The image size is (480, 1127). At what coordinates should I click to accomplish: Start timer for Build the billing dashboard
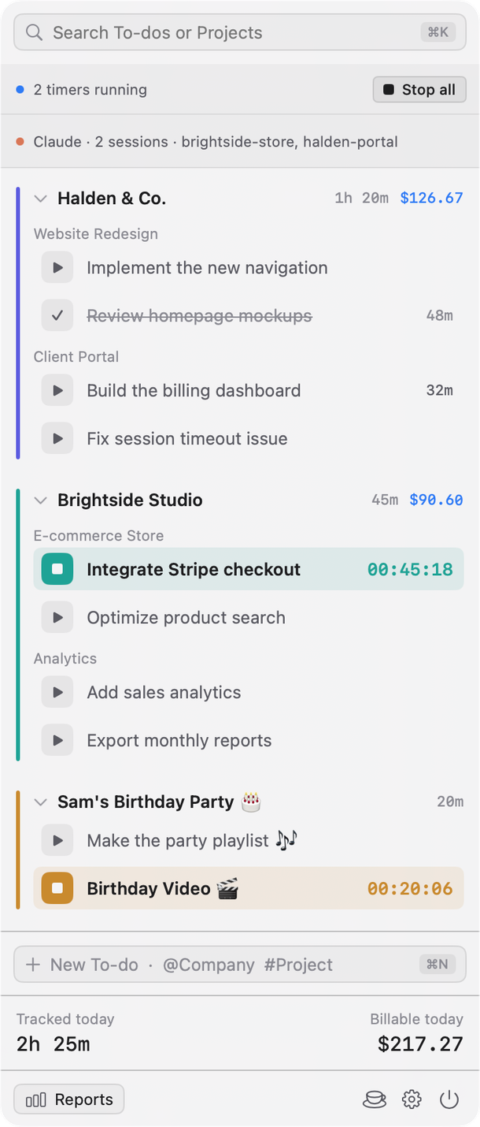click(57, 390)
